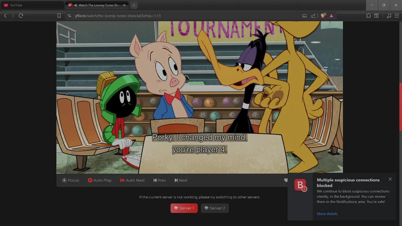Image resolution: width=402 pixels, height=226 pixels.
Task: Toggle Focus mode below the player
Action: pyautogui.click(x=71, y=180)
